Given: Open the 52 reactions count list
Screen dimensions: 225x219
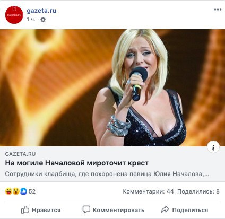Looking at the screenshot, I should tap(32, 191).
